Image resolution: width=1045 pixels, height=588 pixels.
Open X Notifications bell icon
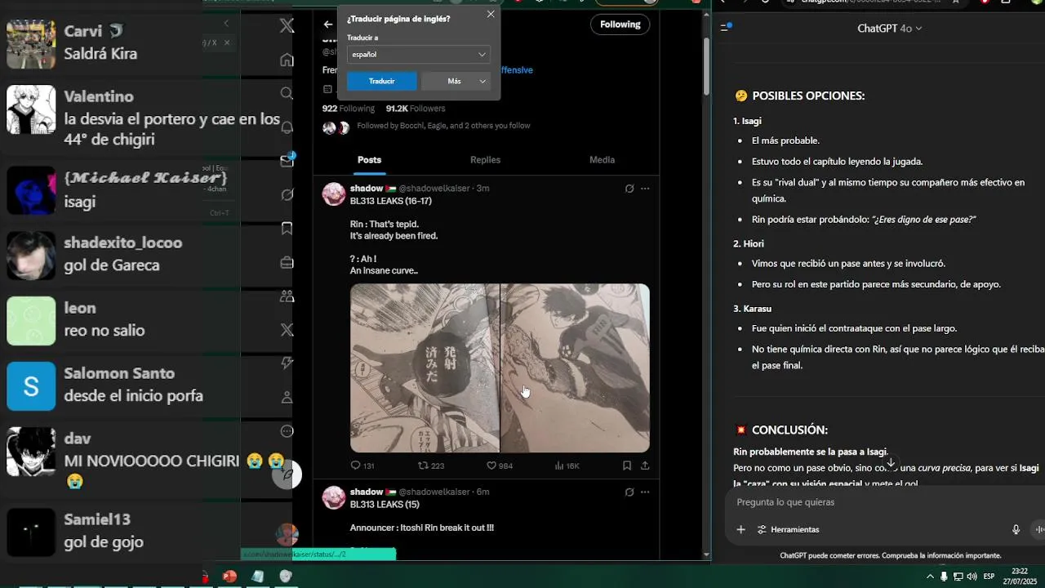click(287, 127)
